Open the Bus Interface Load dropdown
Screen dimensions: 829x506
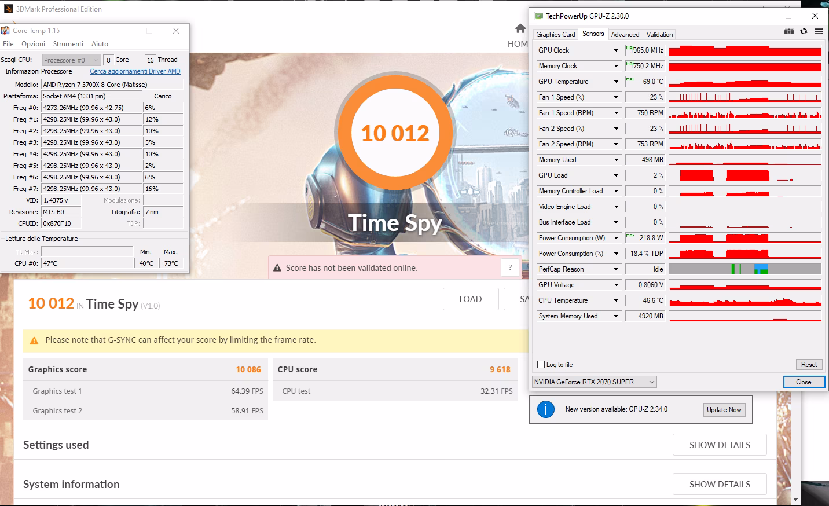[616, 222]
